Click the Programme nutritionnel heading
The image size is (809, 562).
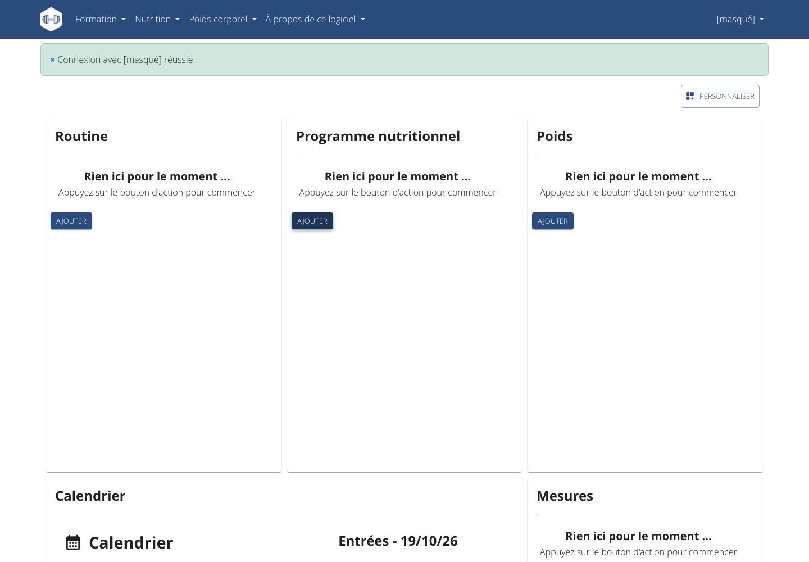[378, 137]
